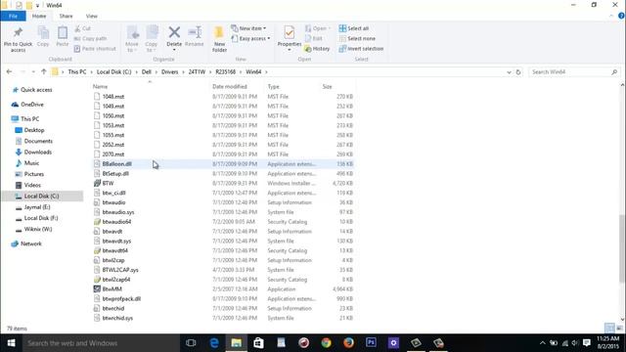
Task: Switch to details view layout
Action: coord(609,329)
